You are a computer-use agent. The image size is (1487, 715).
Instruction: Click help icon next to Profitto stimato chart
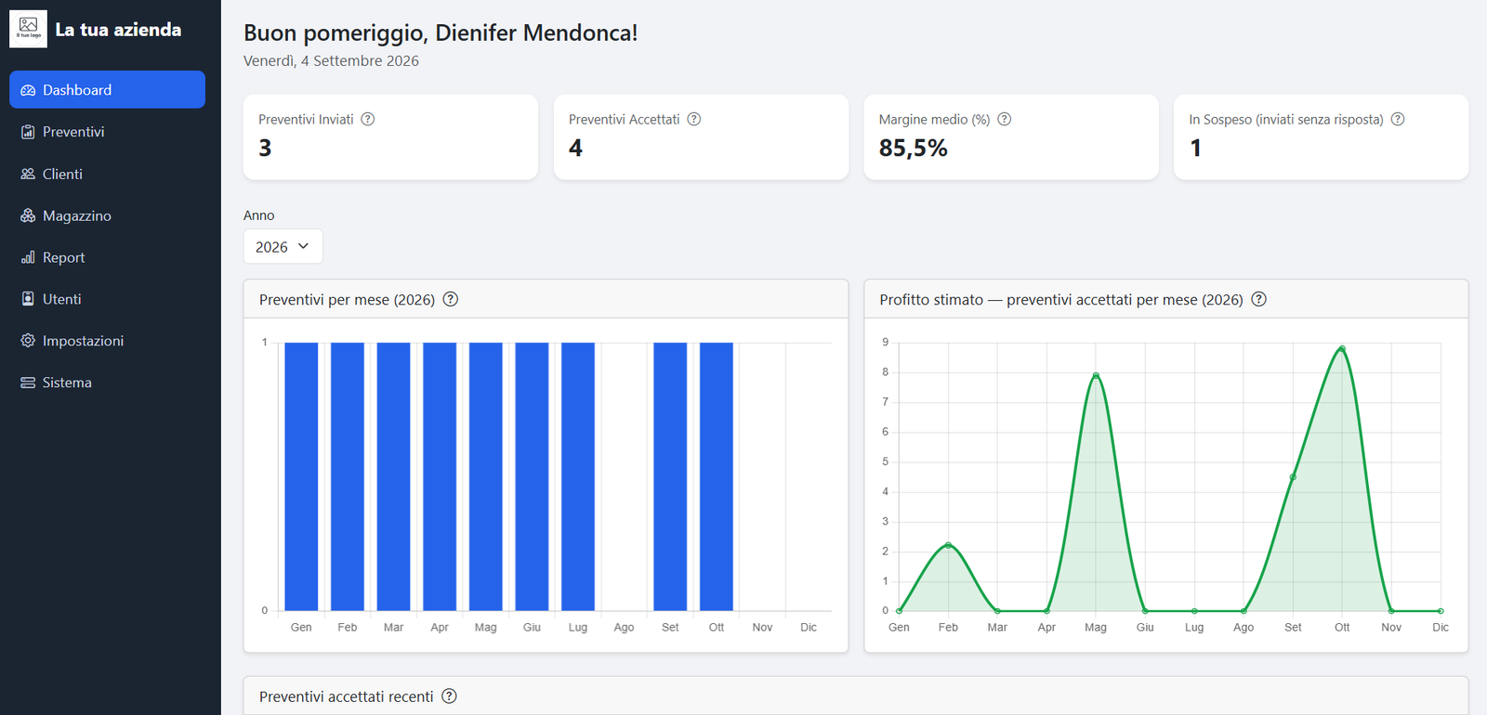1259,299
